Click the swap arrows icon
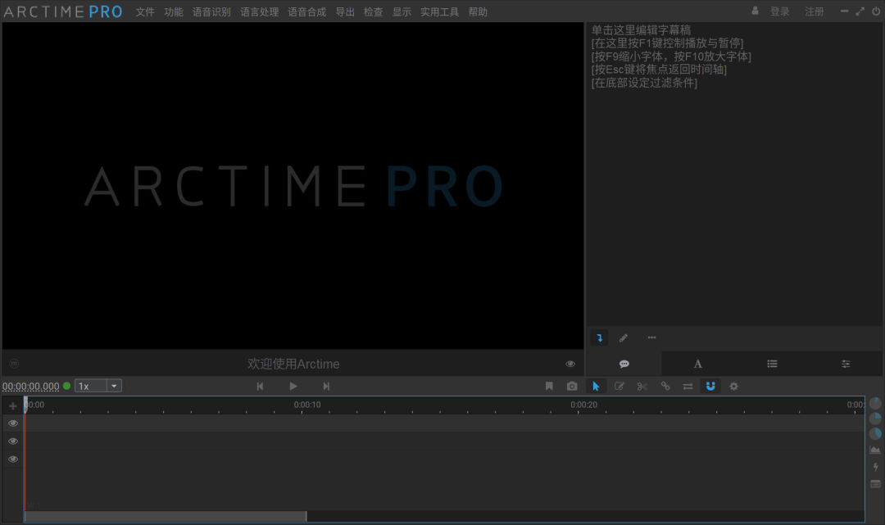This screenshot has width=885, height=525. coord(688,387)
